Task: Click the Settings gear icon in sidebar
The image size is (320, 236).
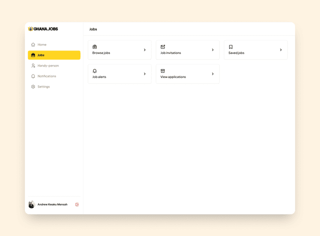Action: click(33, 86)
